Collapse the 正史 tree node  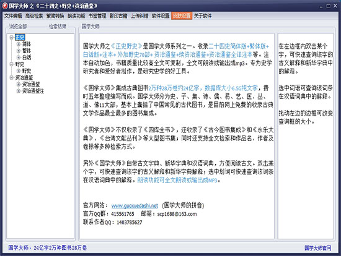(x=12, y=38)
